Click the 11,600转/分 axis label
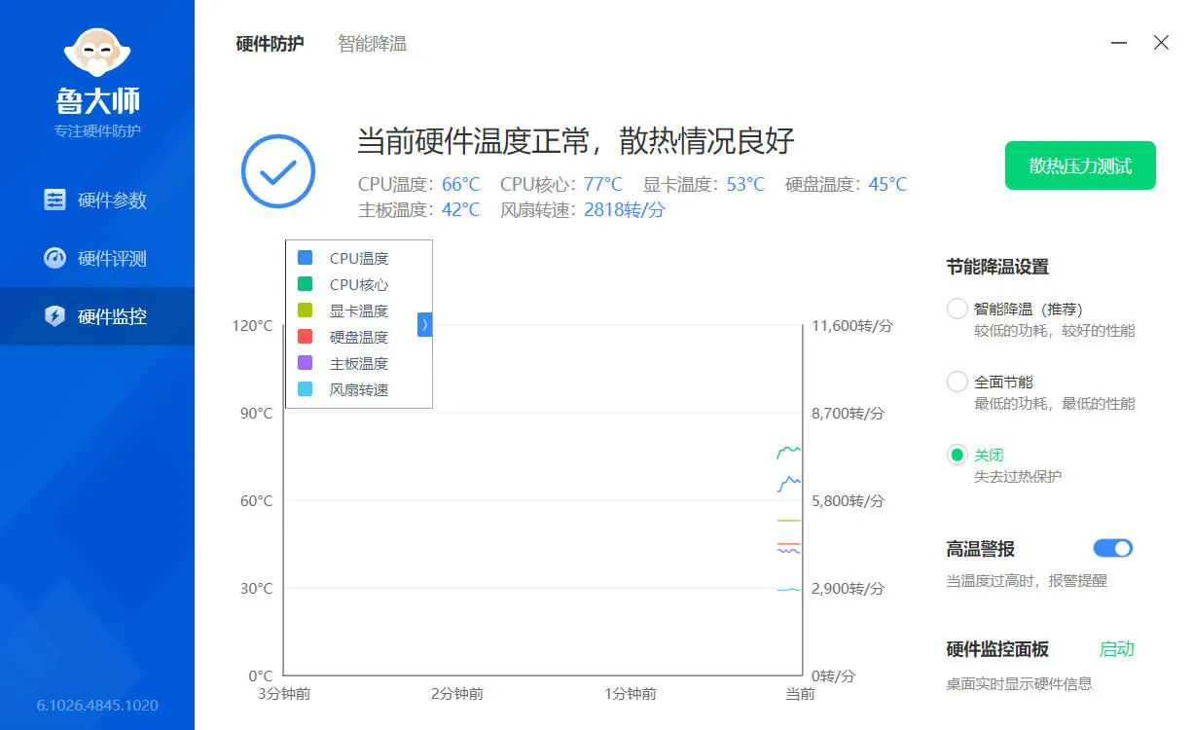The width and height of the screenshot is (1192, 730). coord(852,325)
